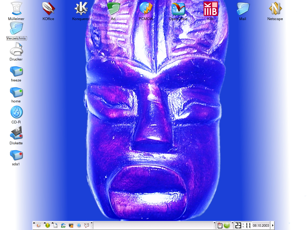The width and height of the screenshot is (307, 230).
Task: Click the empty taskbar area
Action: [x=153, y=226]
